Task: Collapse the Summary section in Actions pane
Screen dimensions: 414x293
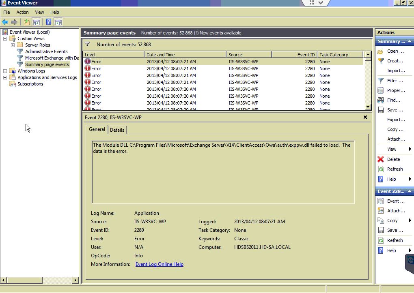Action: [410, 41]
